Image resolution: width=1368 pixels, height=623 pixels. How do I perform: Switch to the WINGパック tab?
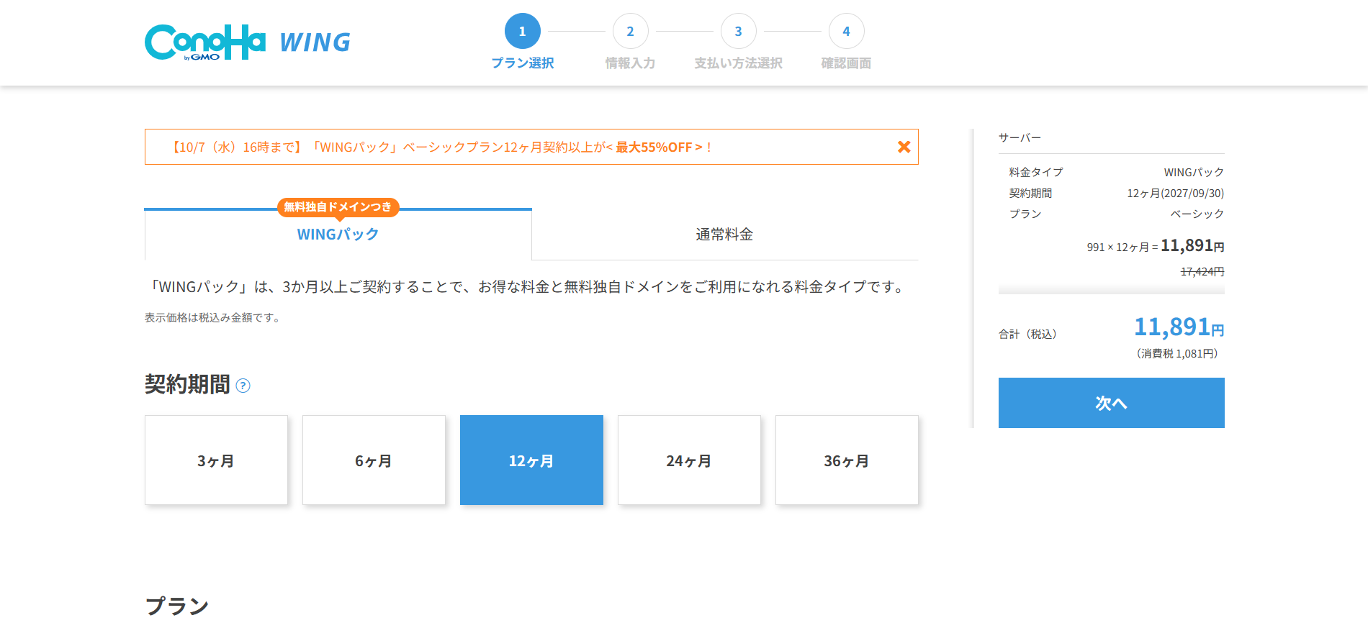338,235
